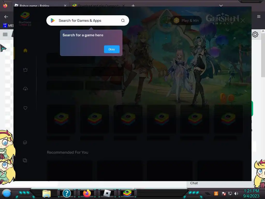The height and width of the screenshot is (199, 265).
Task: Click the Google Play logo in search bar
Action: pos(53,20)
